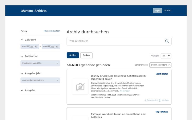Click the publication date '18.08.2026'
The width and height of the screenshot is (192, 120).
point(111,95)
